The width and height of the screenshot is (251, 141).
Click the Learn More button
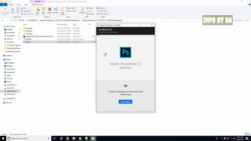(x=125, y=102)
